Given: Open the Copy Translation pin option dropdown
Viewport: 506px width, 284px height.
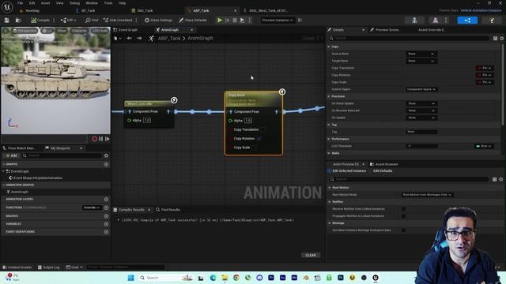Looking at the screenshot, I should click(x=485, y=68).
